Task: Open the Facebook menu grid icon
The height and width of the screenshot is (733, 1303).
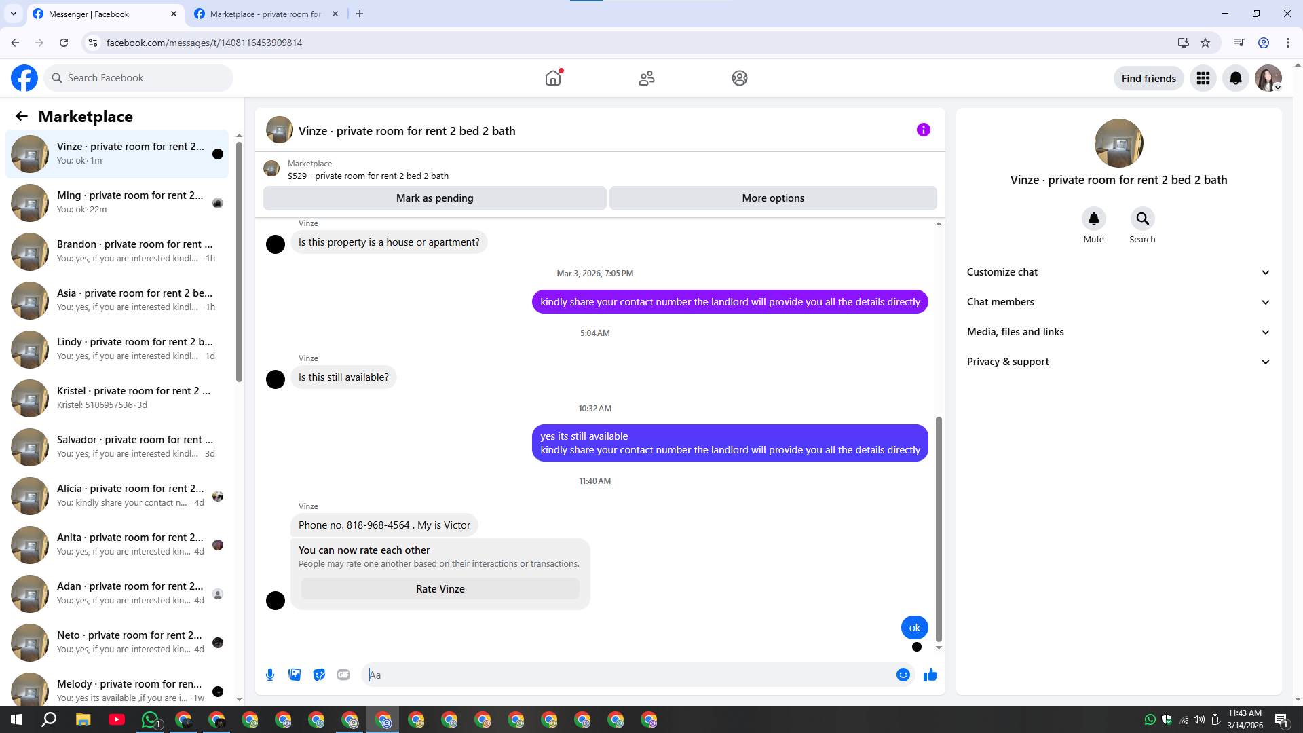Action: [x=1203, y=78]
